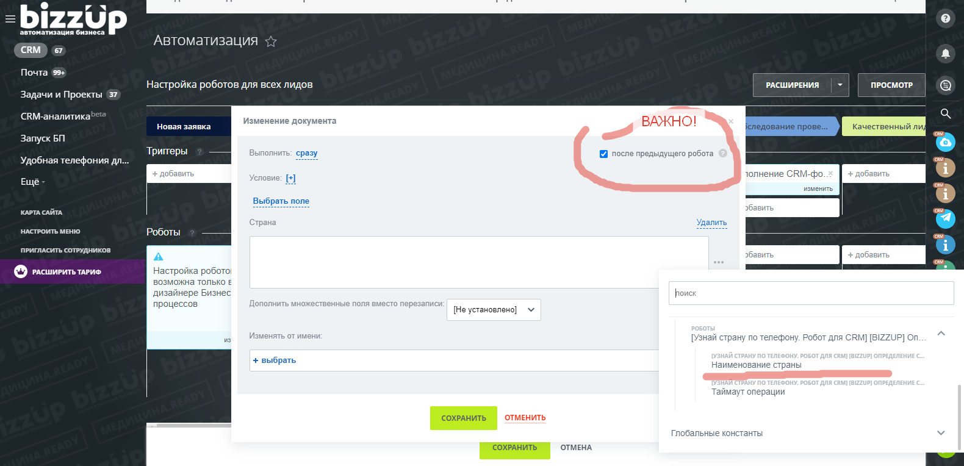The width and height of the screenshot is (964, 466).
Task: Click the ПРОСМОТР button
Action: coord(892,85)
